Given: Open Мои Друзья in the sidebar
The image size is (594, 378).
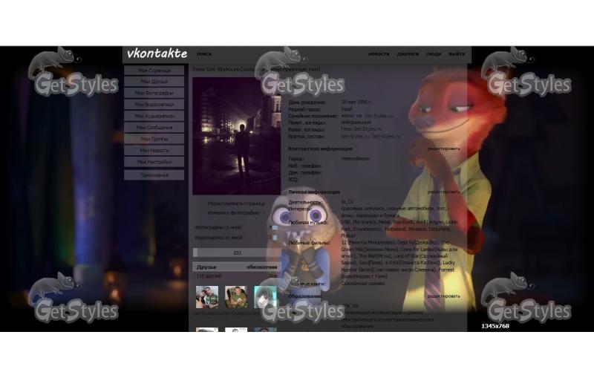Looking at the screenshot, I should (154, 82).
